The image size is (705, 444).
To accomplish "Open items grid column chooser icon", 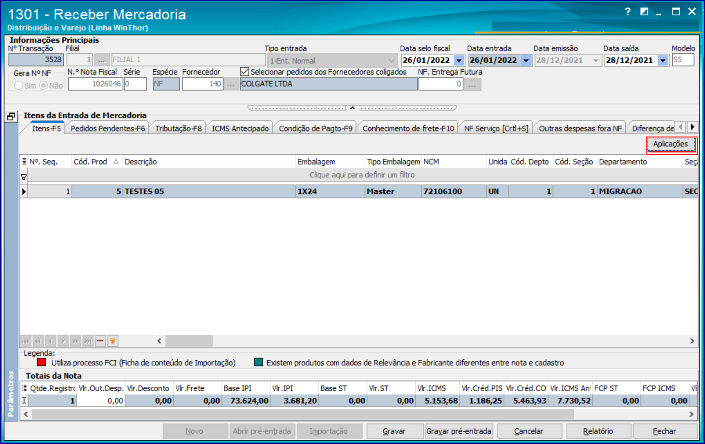I will point(24,162).
